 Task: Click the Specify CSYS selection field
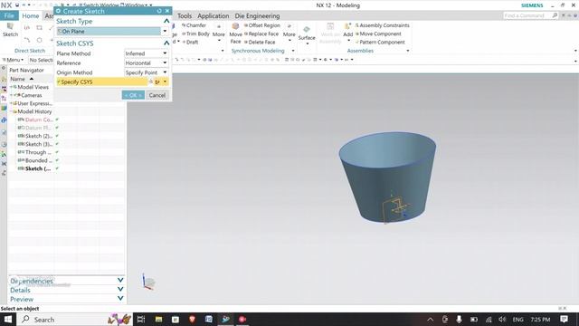(102, 82)
